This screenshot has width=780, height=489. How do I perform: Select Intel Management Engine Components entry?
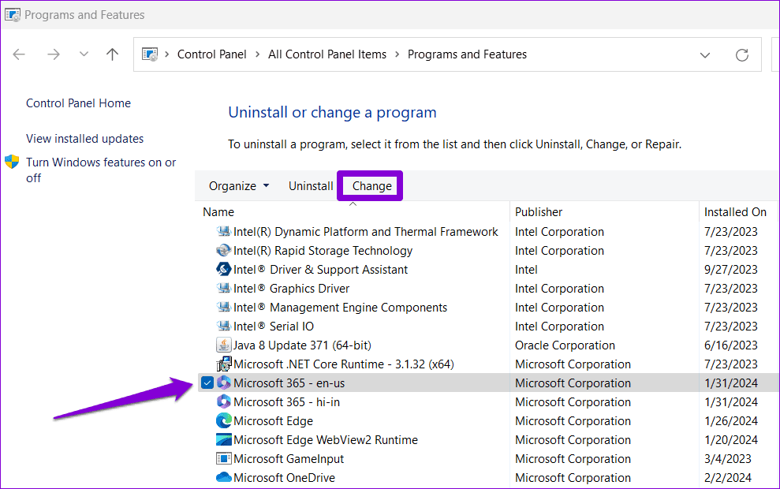click(340, 308)
